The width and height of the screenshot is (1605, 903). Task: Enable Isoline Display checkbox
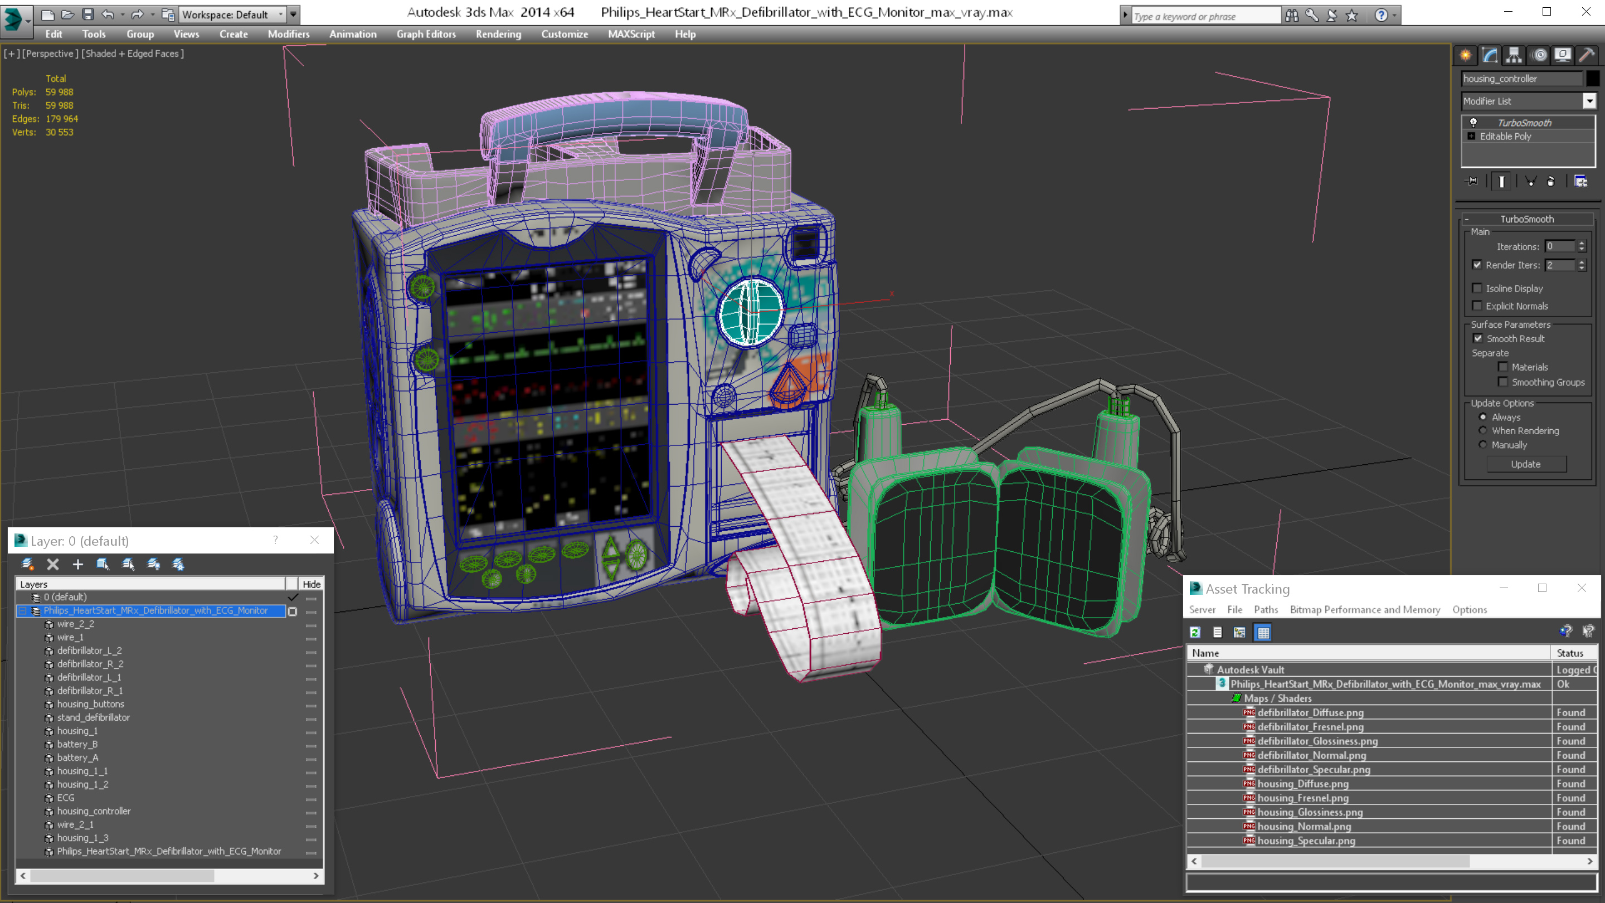coord(1477,288)
